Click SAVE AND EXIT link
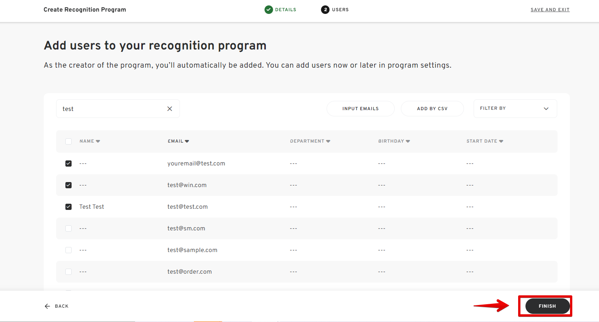Viewport: 599px width, 322px height. pos(550,9)
